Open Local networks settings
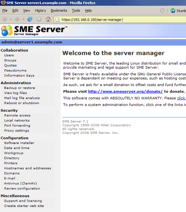This screenshot has height=212, width=186. coord(17,121)
